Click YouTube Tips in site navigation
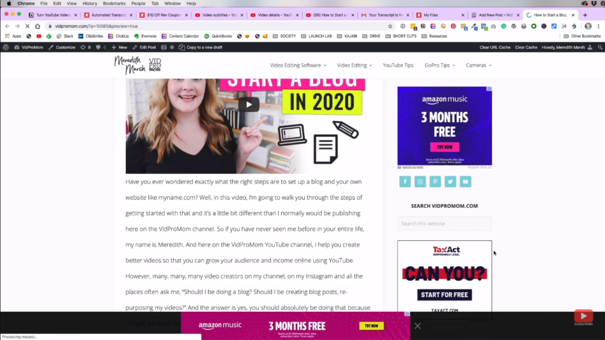The image size is (605, 340). click(x=398, y=65)
